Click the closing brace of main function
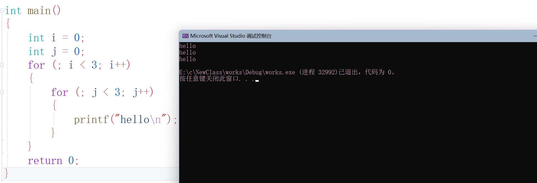This screenshot has height=183, width=537. (7, 173)
